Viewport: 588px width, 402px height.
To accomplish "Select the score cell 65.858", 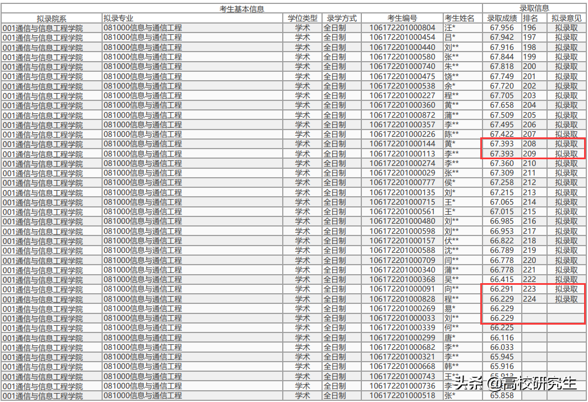I will tap(502, 396).
